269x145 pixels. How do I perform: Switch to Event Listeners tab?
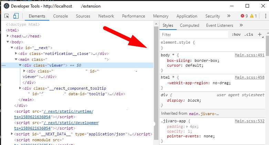pos(220,25)
